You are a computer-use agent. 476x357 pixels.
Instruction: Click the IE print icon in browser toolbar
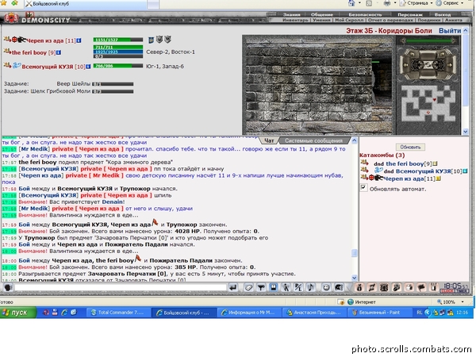387,3
